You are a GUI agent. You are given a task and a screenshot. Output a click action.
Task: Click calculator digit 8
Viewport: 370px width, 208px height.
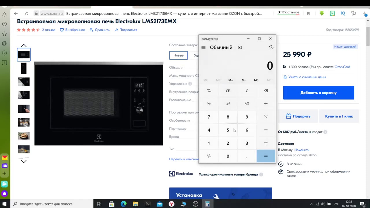click(x=228, y=117)
